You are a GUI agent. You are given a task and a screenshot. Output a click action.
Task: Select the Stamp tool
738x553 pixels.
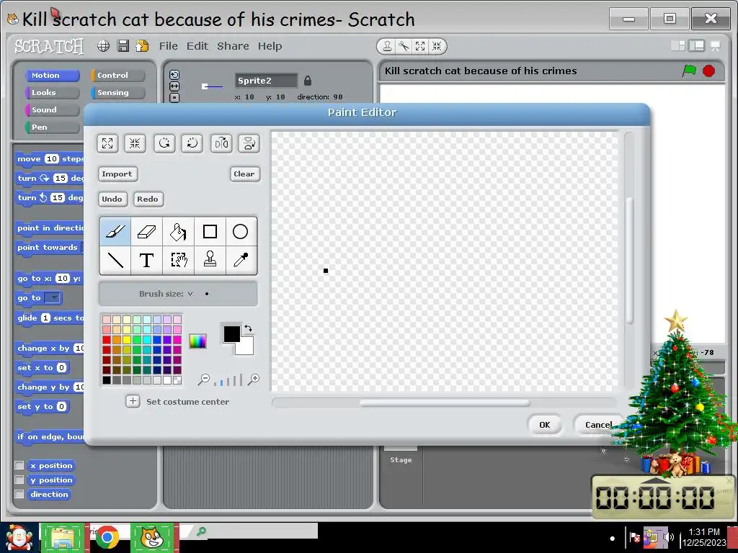point(210,259)
